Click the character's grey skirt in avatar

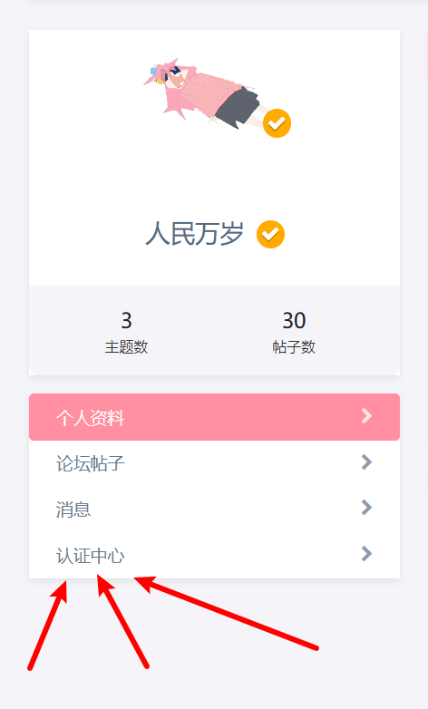click(x=237, y=107)
